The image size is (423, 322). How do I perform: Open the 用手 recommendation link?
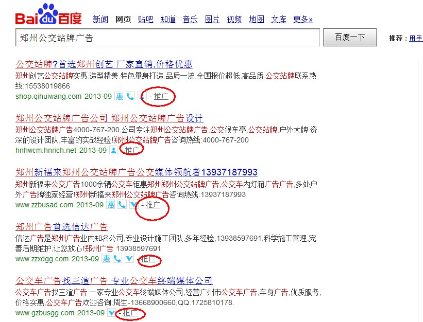pos(416,38)
